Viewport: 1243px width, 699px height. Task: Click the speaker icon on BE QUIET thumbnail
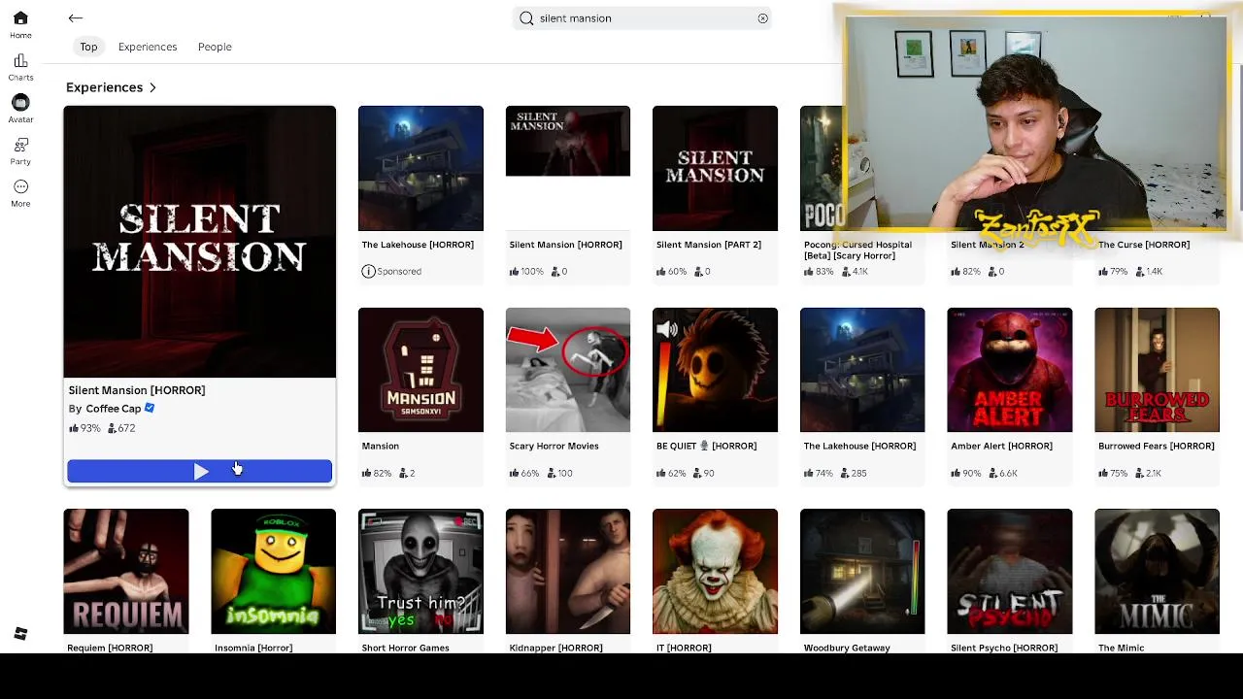tap(667, 330)
